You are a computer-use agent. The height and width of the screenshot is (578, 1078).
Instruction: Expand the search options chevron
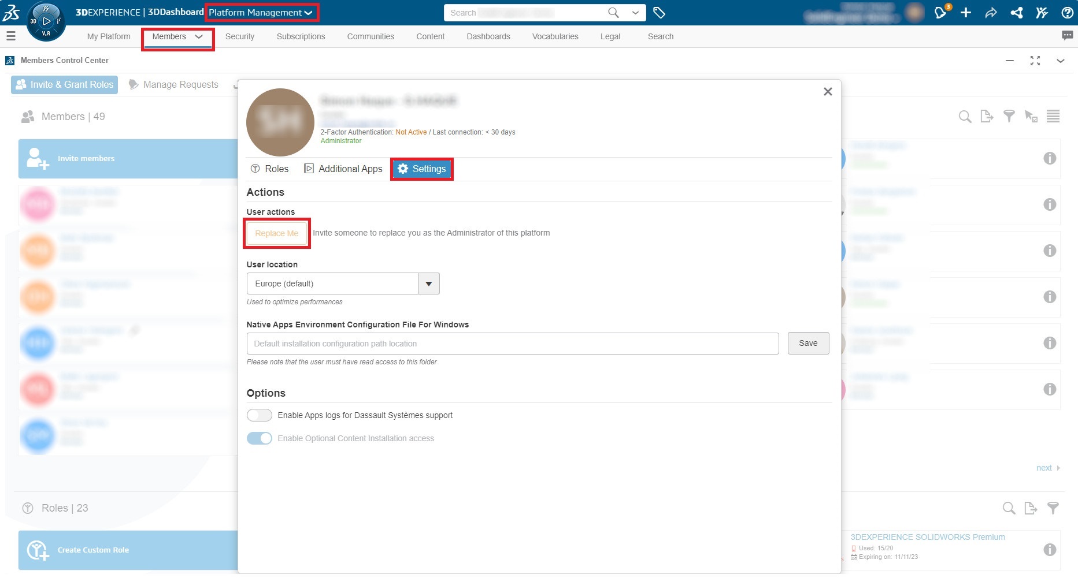coord(635,12)
